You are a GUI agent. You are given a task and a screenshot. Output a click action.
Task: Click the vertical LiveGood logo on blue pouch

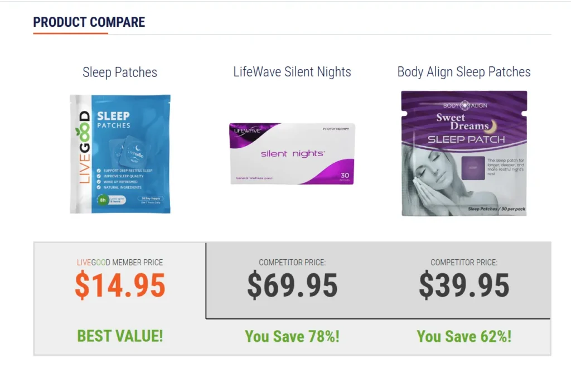coord(84,149)
